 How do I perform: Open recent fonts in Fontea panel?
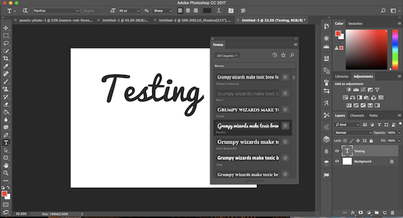(274, 55)
